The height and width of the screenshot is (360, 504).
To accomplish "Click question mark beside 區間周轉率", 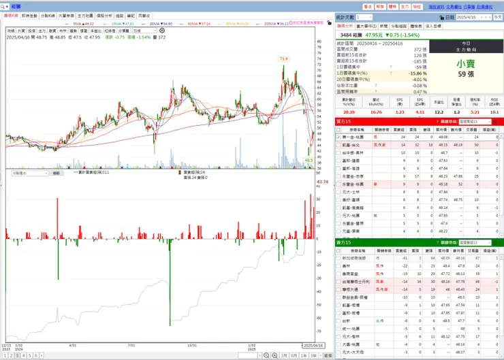I will tap(376, 91).
